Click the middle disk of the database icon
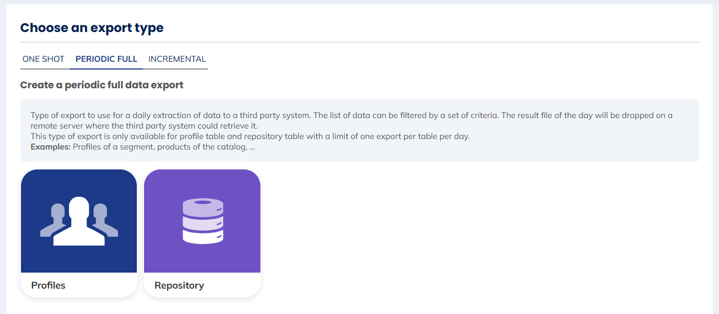Screen dimensions: 719x314 pyautogui.click(x=203, y=222)
